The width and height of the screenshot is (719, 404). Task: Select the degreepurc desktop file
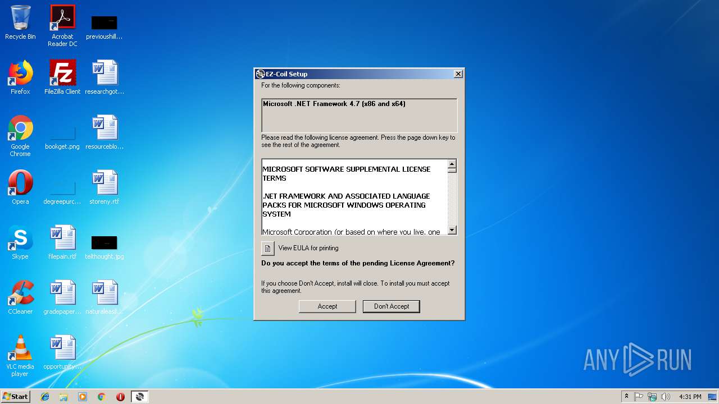(62, 193)
